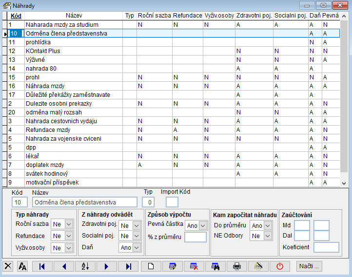Select the row dpp
The height and width of the screenshot is (277, 352).
(174, 147)
